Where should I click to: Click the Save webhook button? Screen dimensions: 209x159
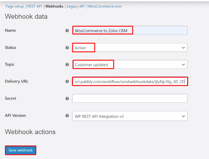(20, 150)
